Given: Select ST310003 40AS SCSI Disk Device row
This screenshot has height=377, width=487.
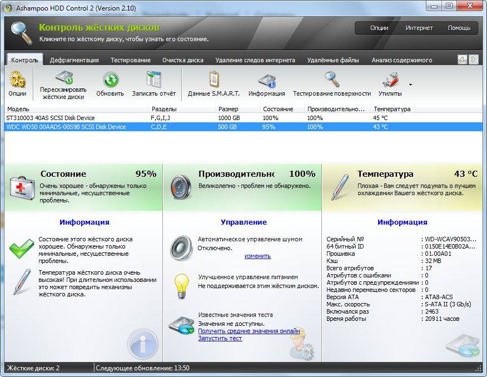Looking at the screenshot, I should click(x=244, y=118).
